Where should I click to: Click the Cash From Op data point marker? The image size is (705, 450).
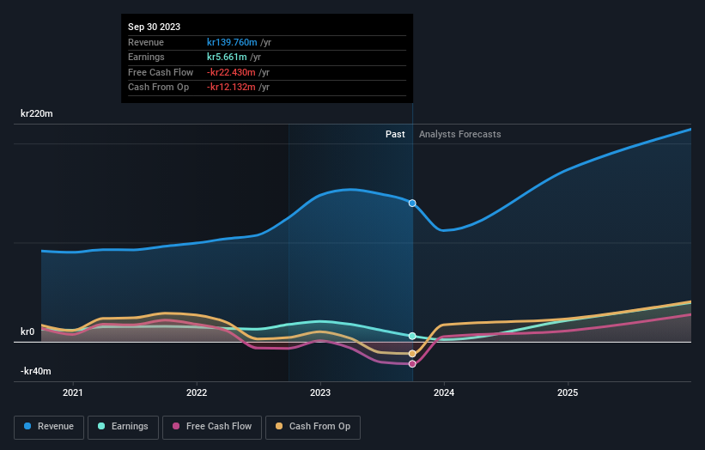(x=412, y=354)
